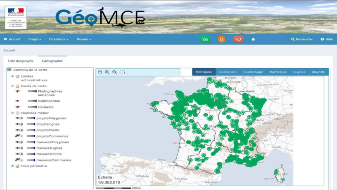Open the Projet dropdown menu

click(35, 39)
